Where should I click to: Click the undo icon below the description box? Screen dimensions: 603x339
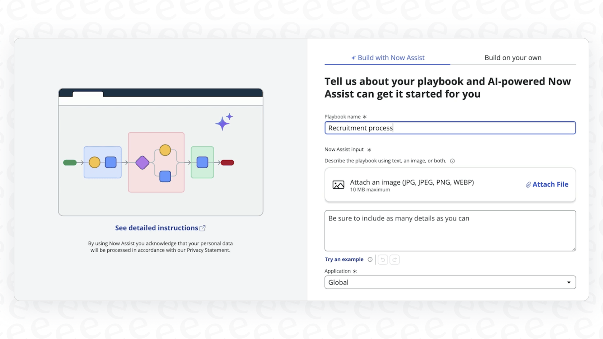pos(383,259)
